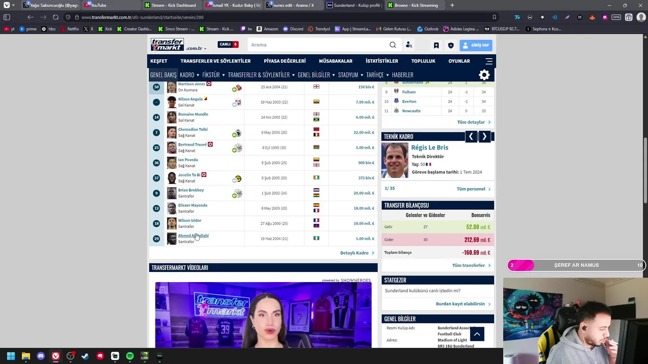Open OYUNLAR in main navigation
648x364 pixels.
[459, 61]
